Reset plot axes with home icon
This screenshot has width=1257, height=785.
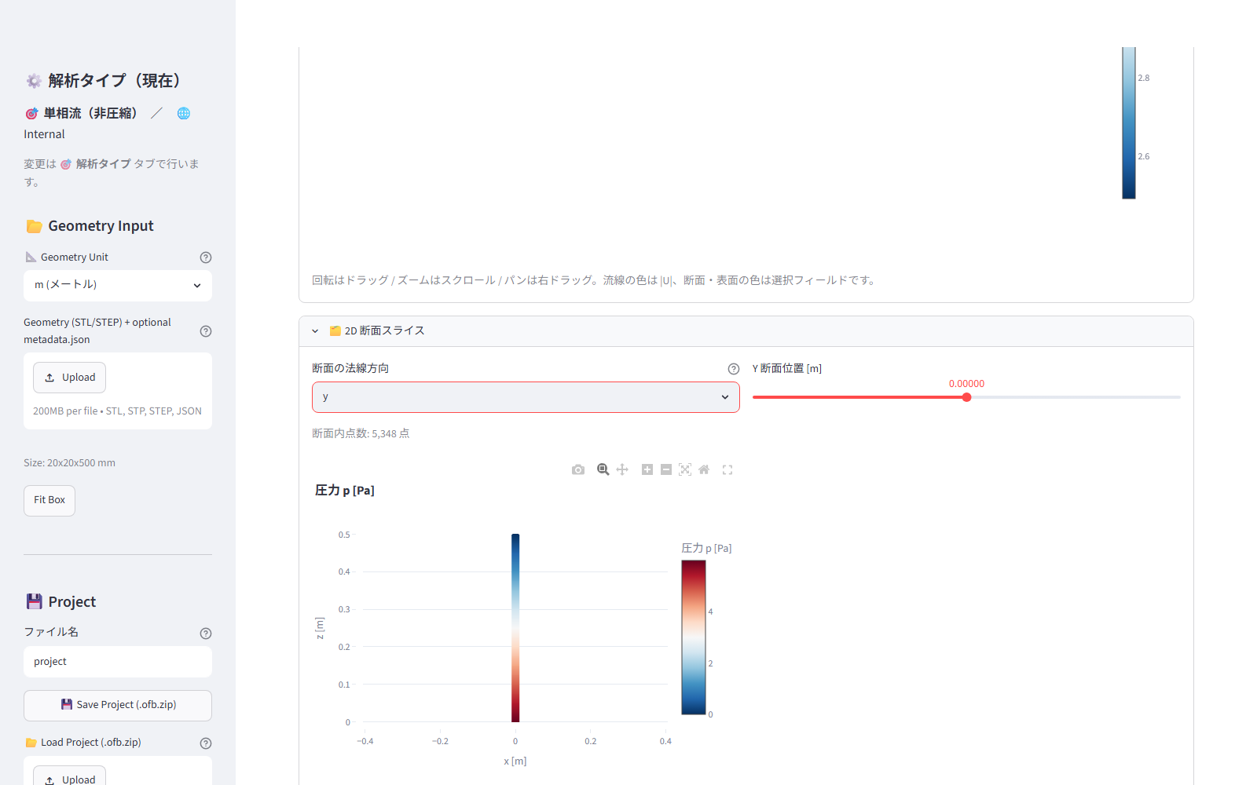tap(704, 469)
